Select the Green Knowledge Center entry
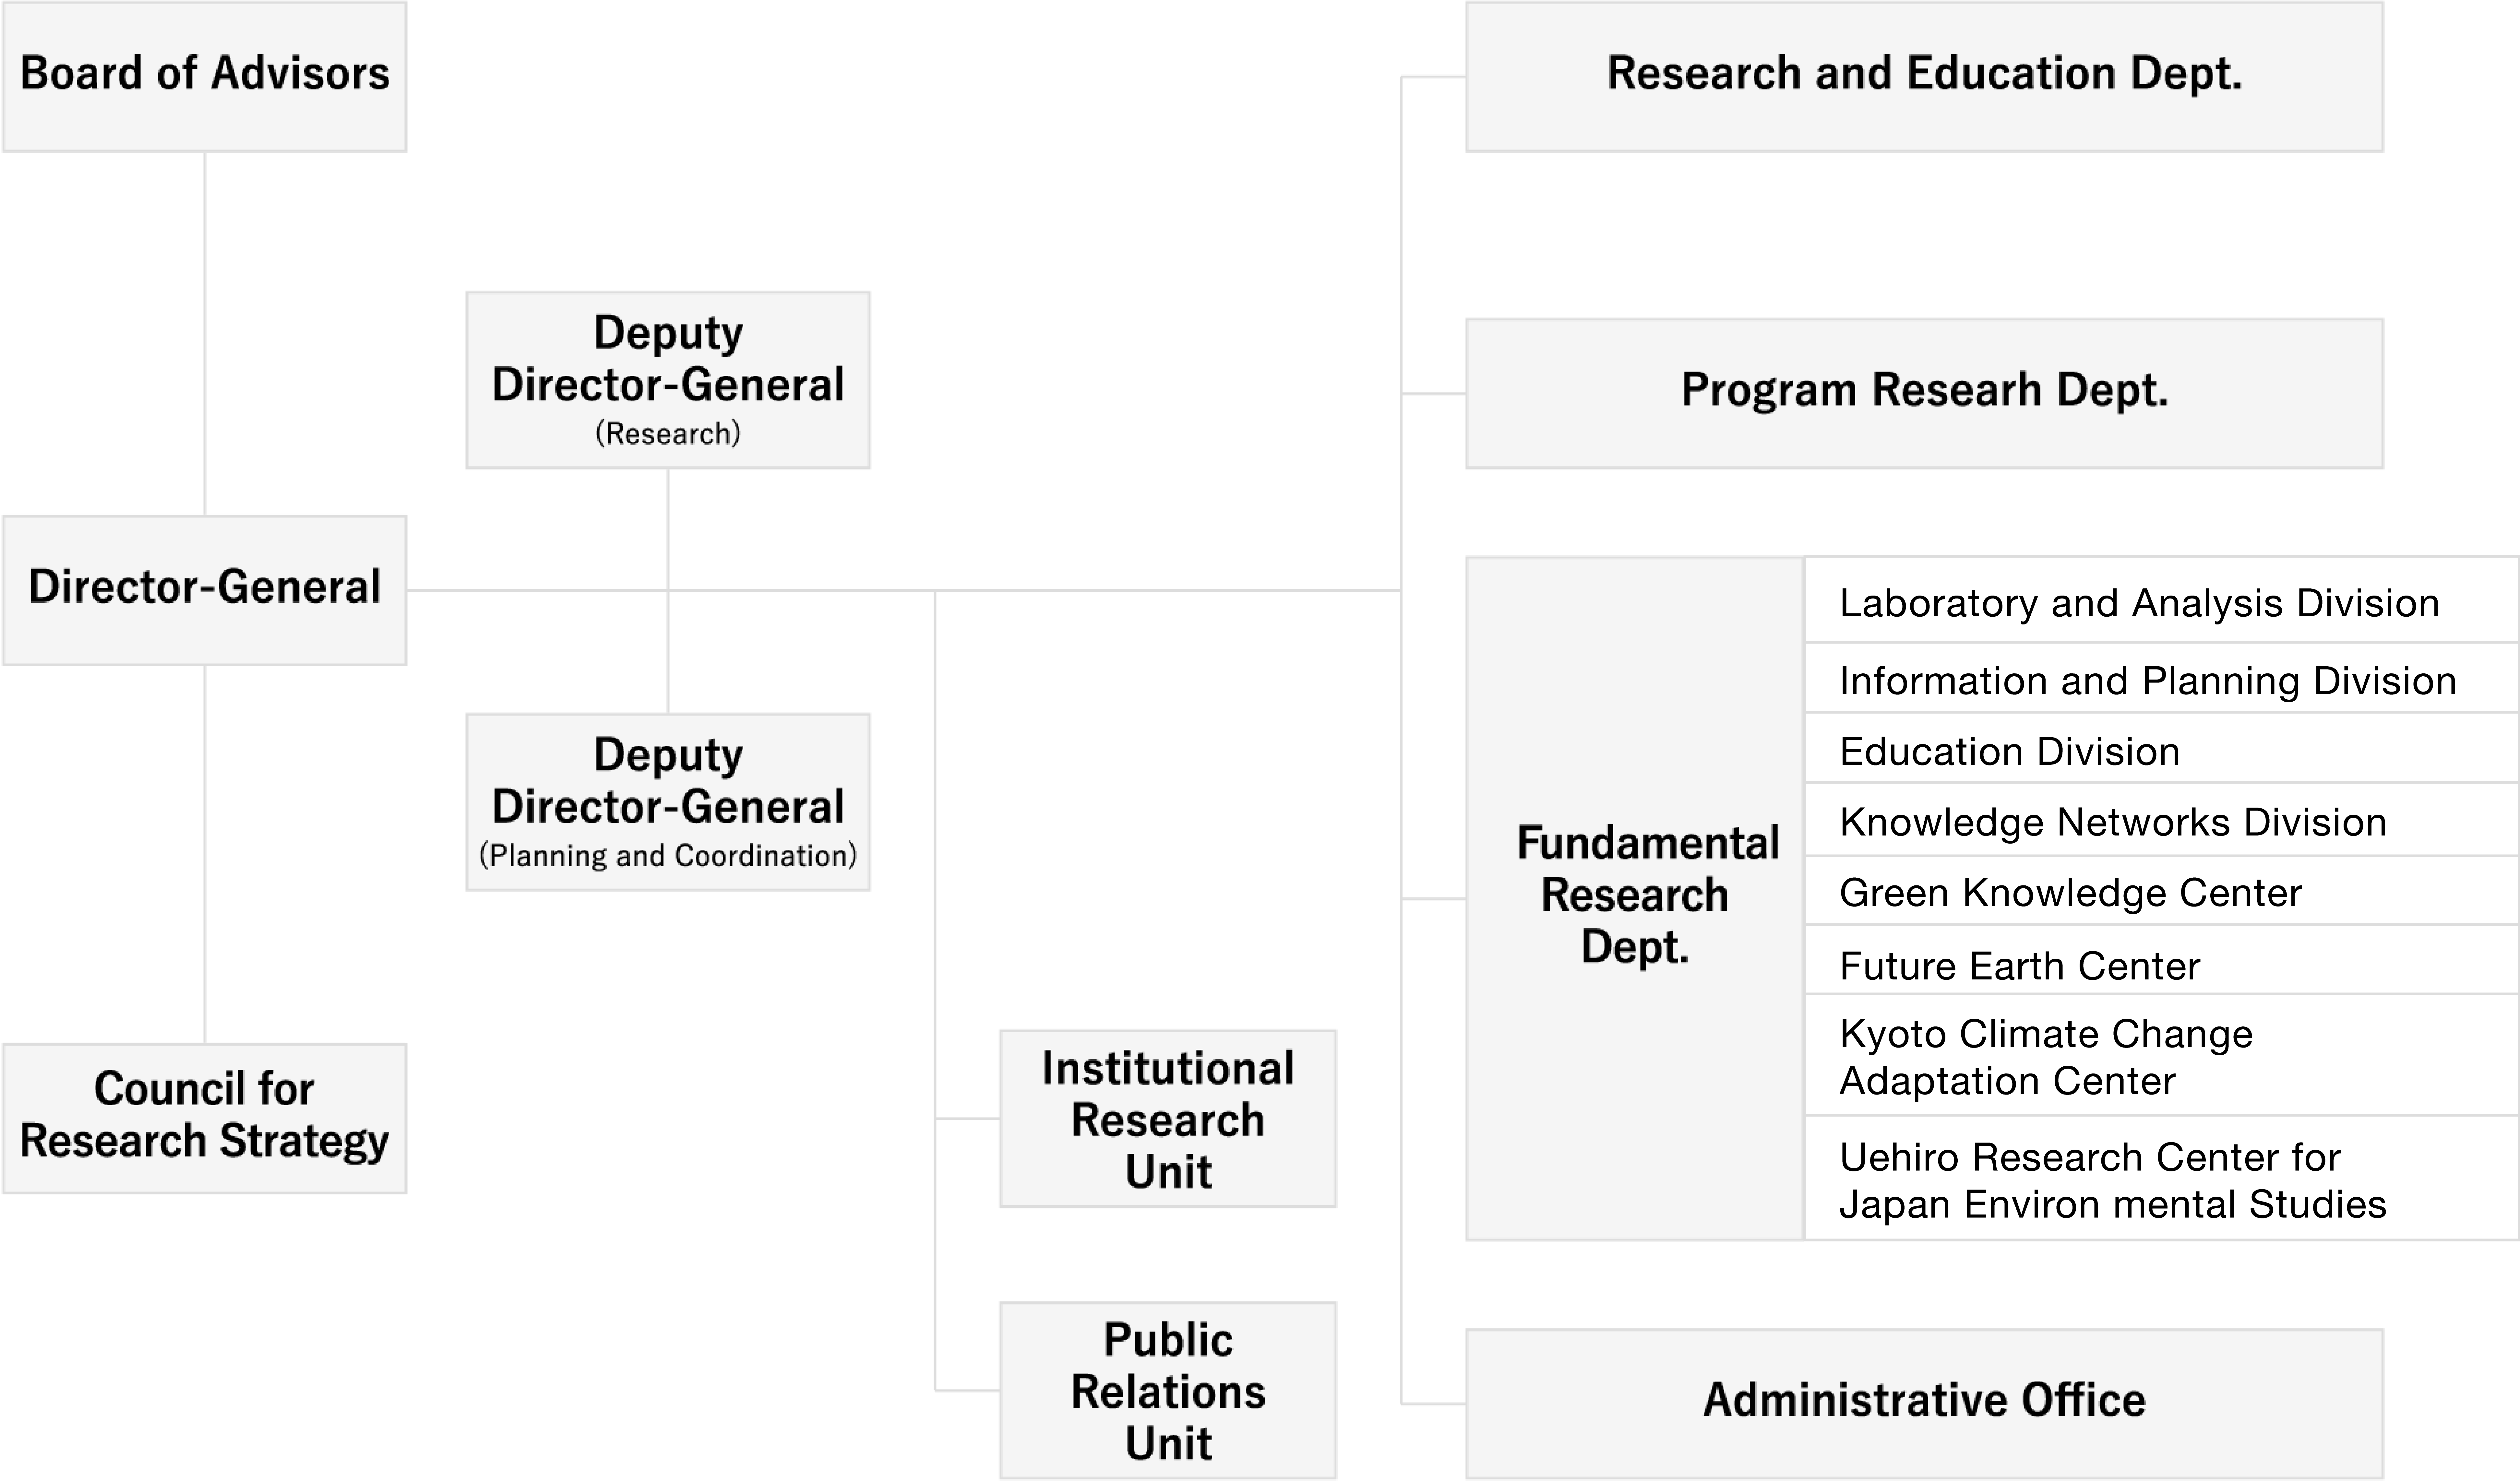This screenshot has height=1481, width=2520. (2070, 892)
